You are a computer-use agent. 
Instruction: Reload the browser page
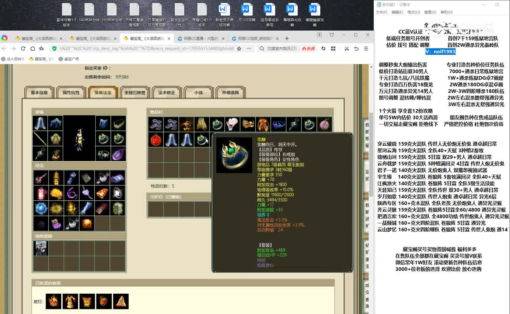[23, 48]
